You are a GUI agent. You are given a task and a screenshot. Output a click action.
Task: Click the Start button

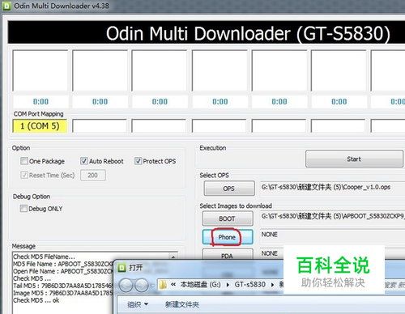354,159
